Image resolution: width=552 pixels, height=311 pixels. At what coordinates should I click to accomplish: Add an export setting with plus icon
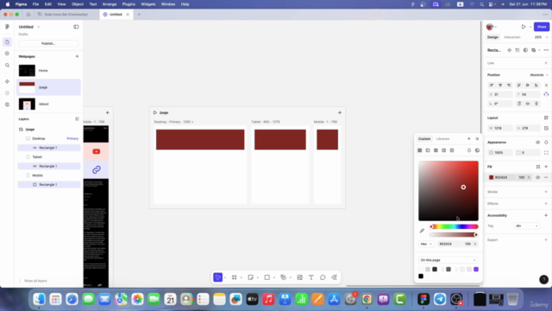[x=546, y=240]
